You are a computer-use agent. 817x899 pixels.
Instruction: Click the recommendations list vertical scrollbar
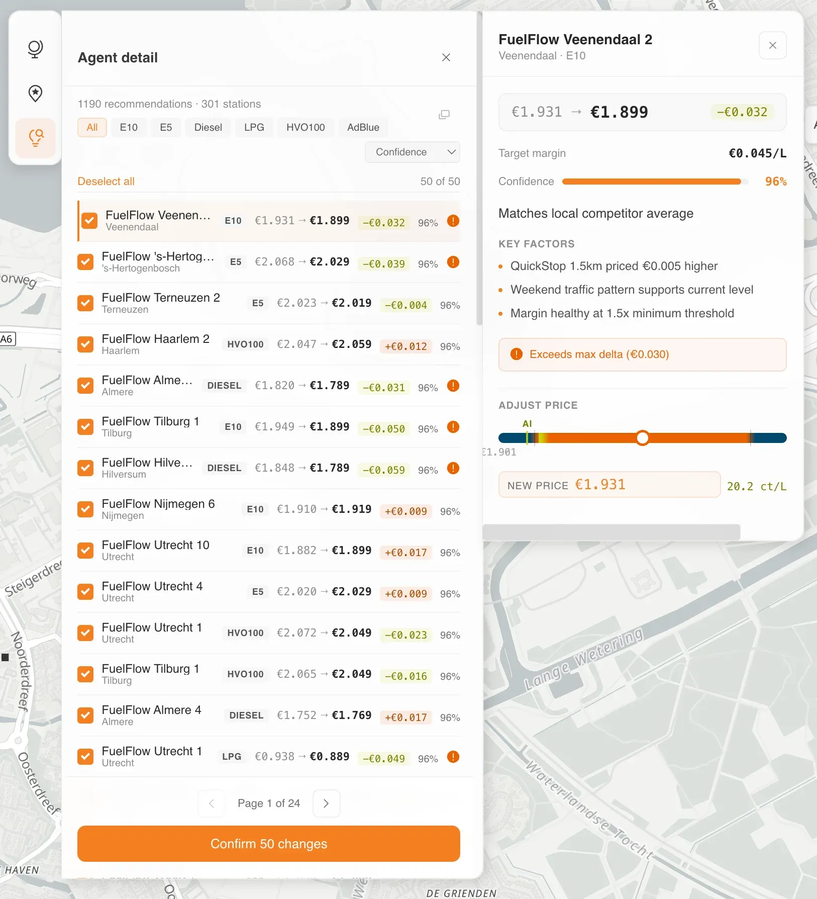(x=479, y=167)
